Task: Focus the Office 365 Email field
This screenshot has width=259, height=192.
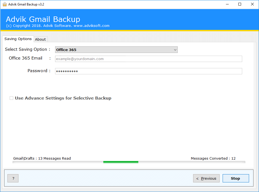Action: tap(149, 59)
